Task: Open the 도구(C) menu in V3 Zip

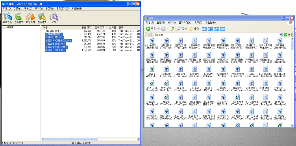Action: (x=28, y=8)
